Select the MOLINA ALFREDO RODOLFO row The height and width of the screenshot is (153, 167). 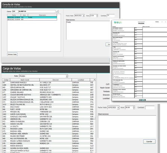tap(48, 141)
